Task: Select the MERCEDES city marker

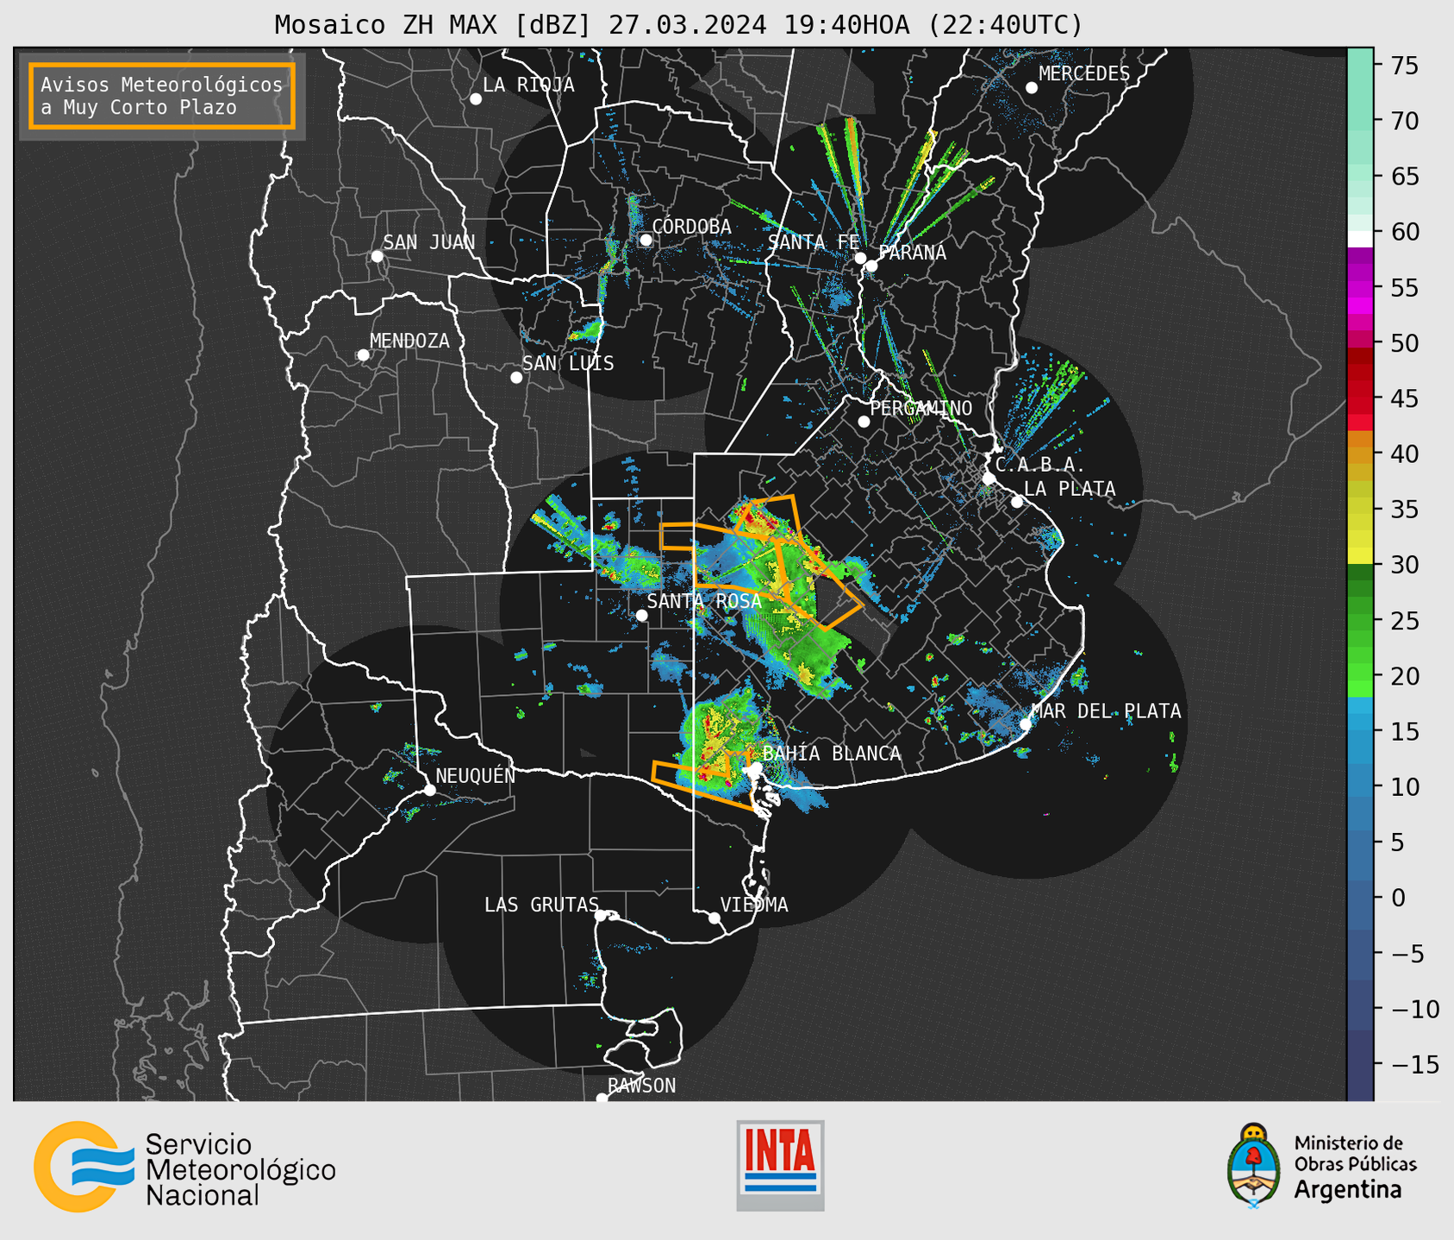Action: [1032, 88]
